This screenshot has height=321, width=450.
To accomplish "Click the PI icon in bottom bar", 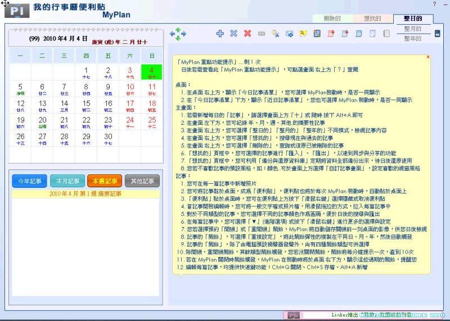I will (294, 315).
